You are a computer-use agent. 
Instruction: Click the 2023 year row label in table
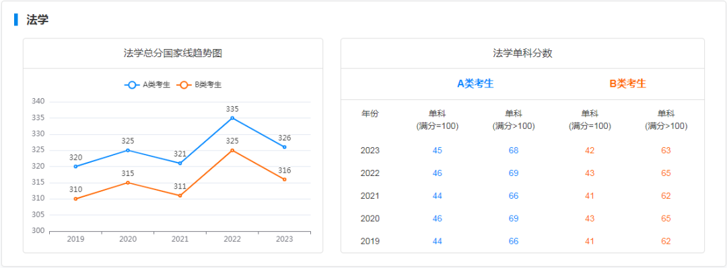coord(370,150)
